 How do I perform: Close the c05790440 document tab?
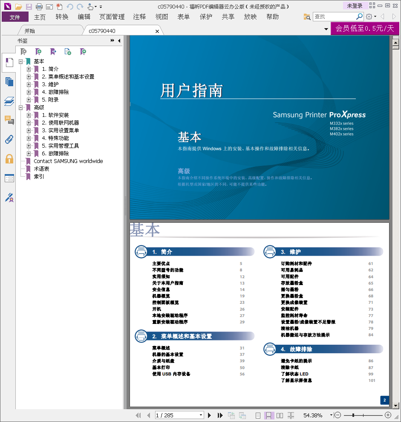tap(157, 31)
